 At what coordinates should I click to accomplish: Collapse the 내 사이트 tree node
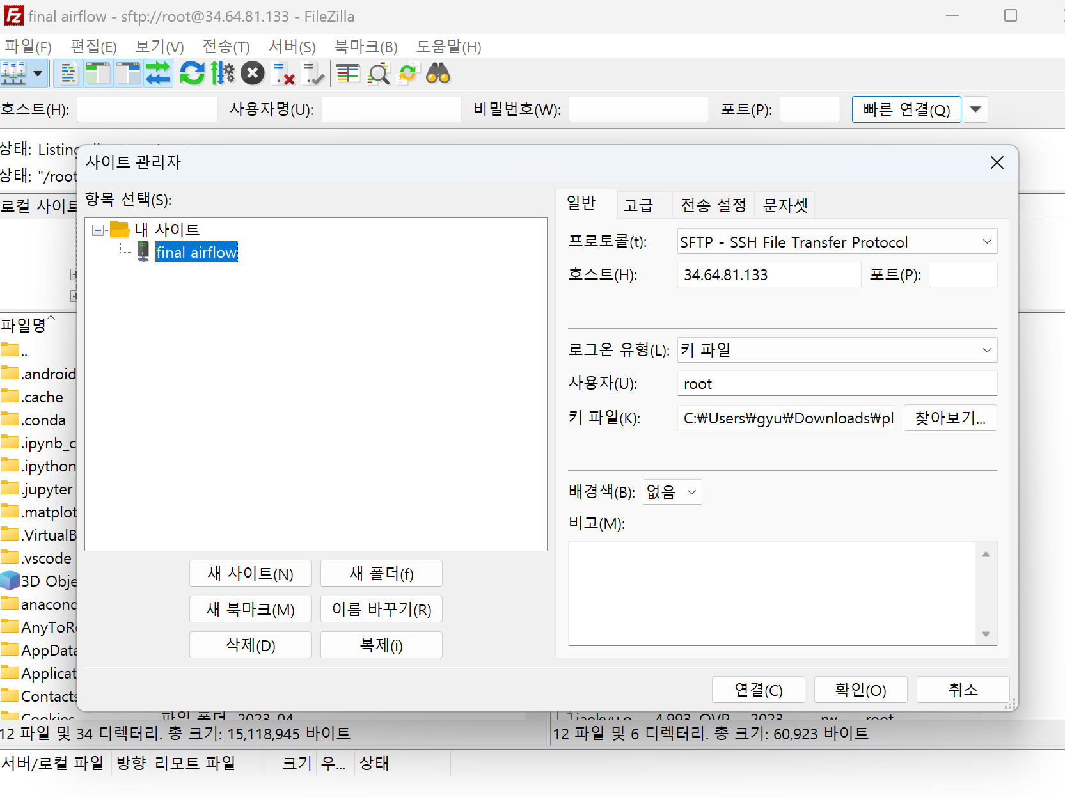click(x=98, y=230)
